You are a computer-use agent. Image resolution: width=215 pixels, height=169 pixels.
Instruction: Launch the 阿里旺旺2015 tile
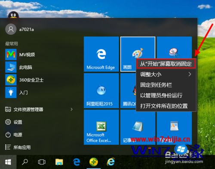(101, 91)
